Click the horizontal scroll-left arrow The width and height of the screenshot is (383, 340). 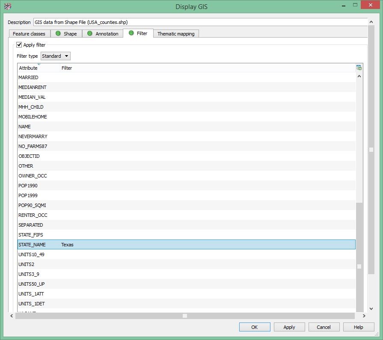pyautogui.click(x=12, y=316)
